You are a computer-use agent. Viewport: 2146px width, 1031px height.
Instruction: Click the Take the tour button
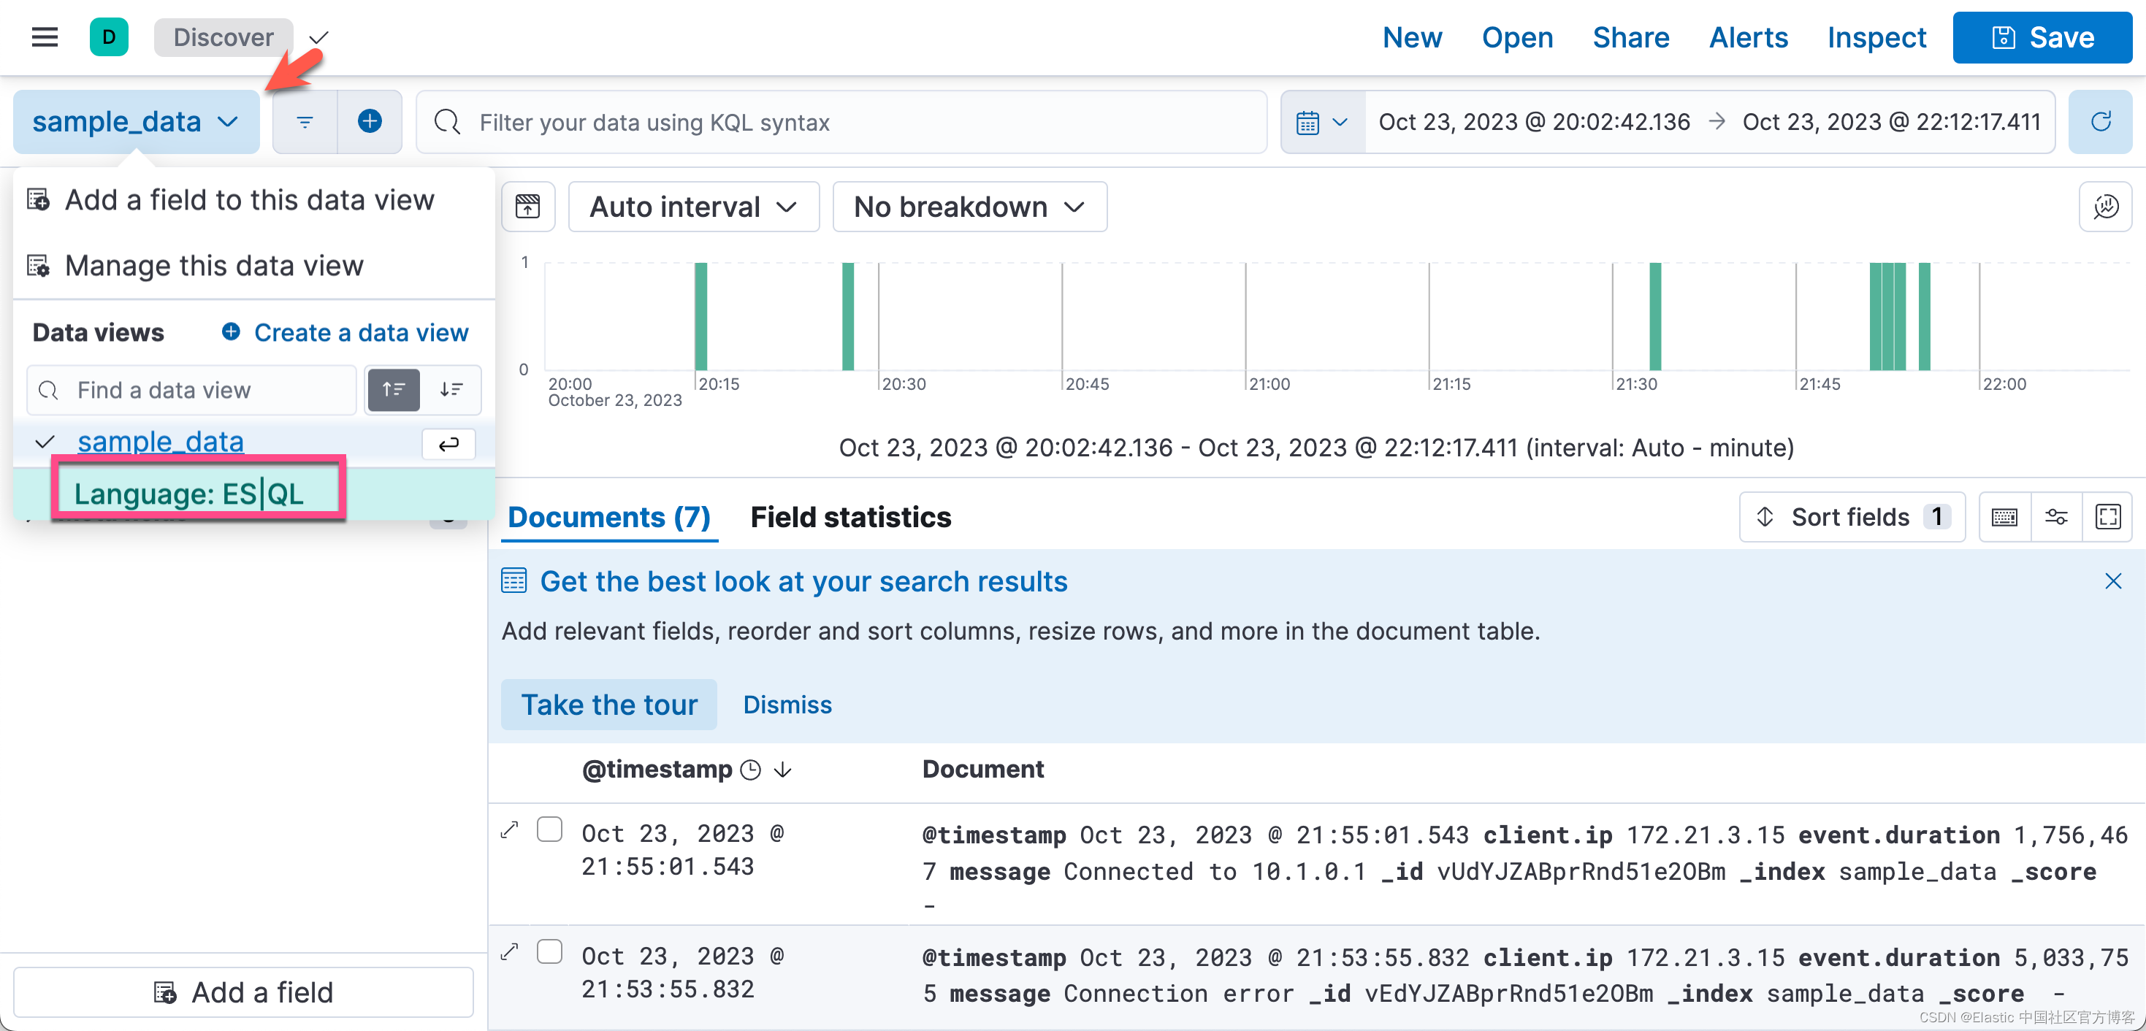coord(609,705)
